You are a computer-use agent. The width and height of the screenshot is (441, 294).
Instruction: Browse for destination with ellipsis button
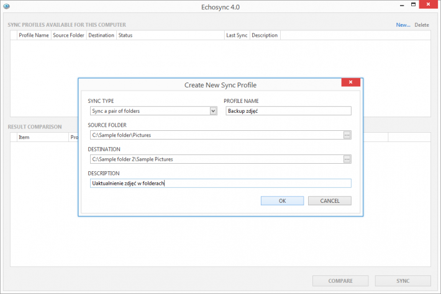point(347,159)
